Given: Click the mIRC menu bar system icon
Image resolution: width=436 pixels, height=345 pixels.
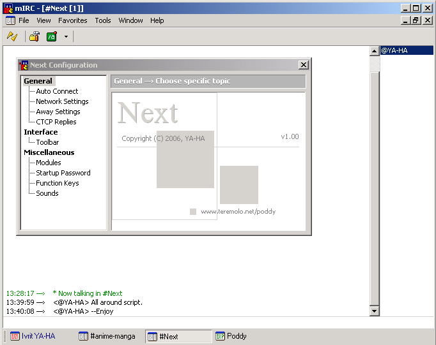Looking at the screenshot, I should pyautogui.click(x=10, y=20).
